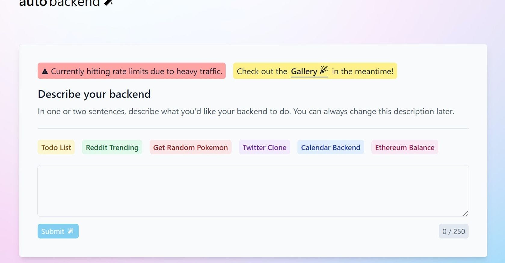The height and width of the screenshot is (263, 505).
Task: Open the Gallery link
Action: (304, 71)
